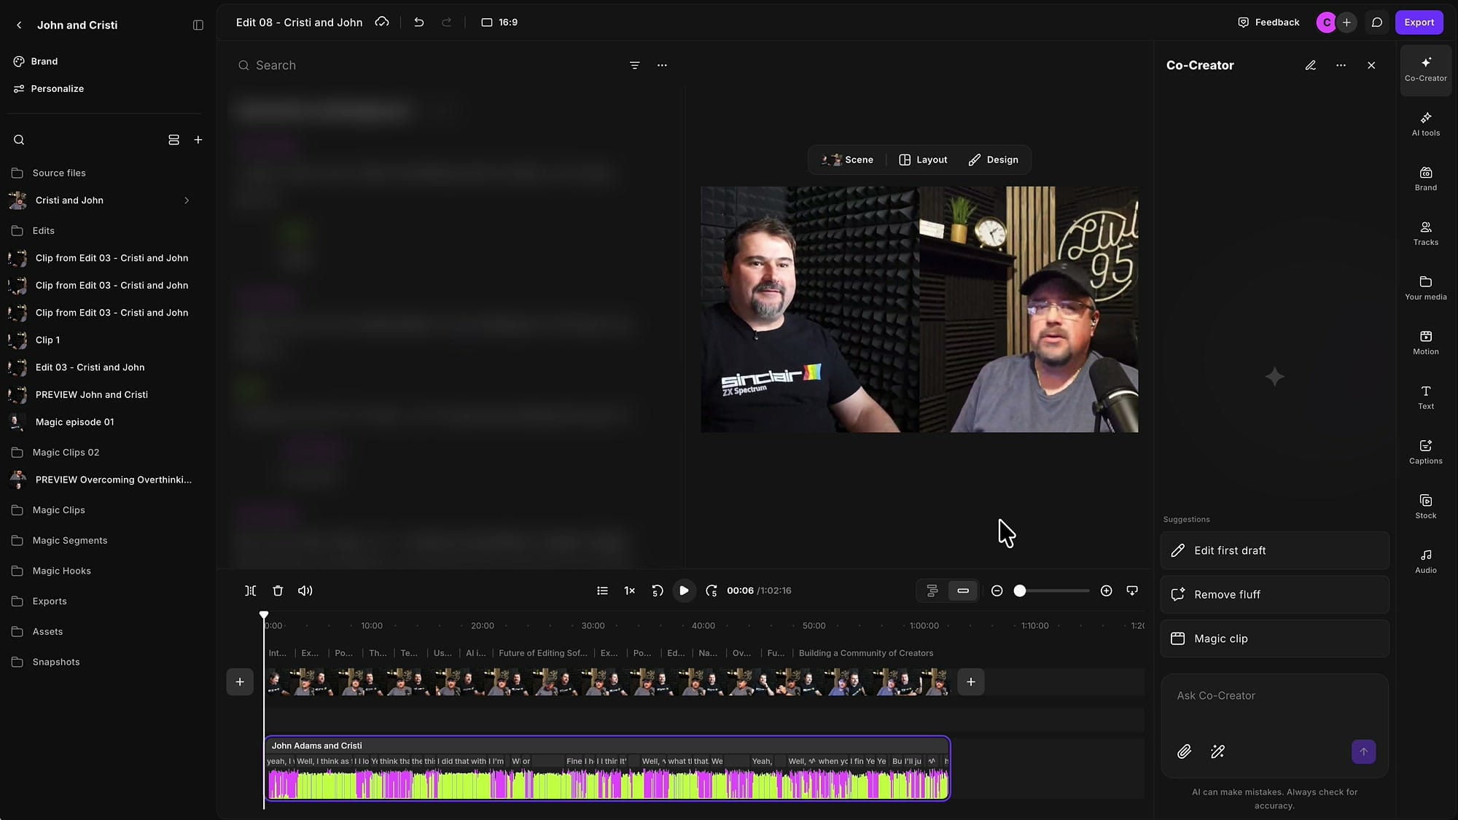
Task: Choose the Edit first draft suggestion
Action: pyautogui.click(x=1274, y=550)
